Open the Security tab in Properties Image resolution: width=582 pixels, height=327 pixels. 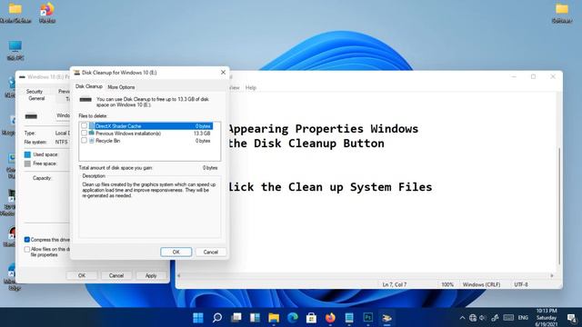coord(35,91)
